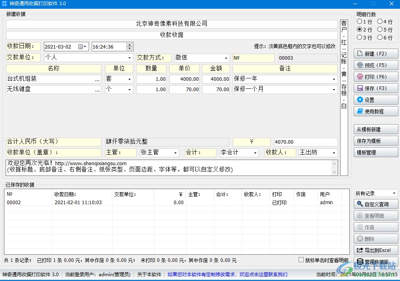
Task: Open print preview via 预览（F5）icon
Action: [376, 65]
